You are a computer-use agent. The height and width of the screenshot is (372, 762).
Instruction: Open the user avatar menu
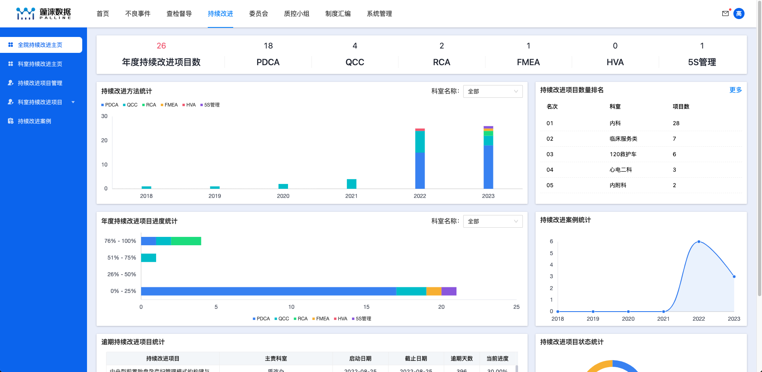coord(739,14)
